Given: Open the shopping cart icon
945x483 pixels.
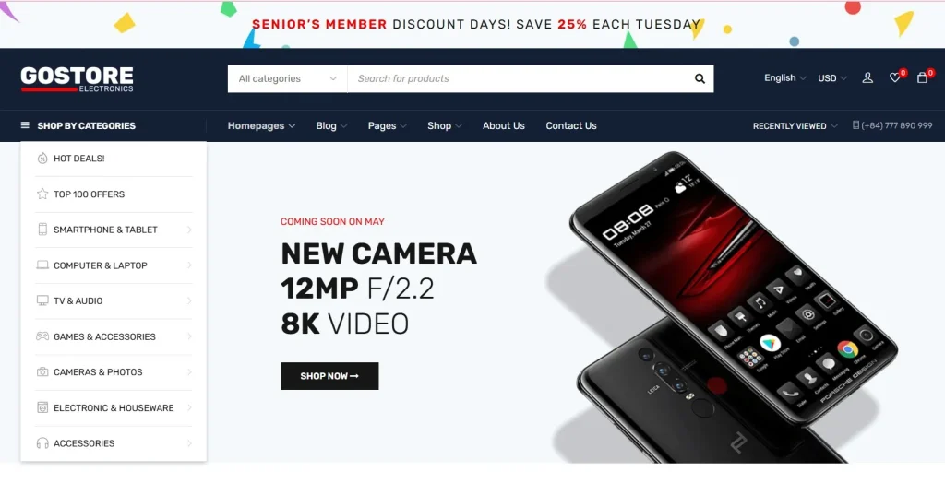Looking at the screenshot, I should 922,77.
